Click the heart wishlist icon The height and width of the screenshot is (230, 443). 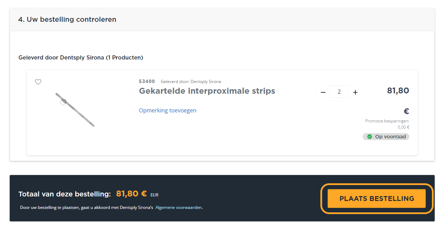(x=38, y=82)
